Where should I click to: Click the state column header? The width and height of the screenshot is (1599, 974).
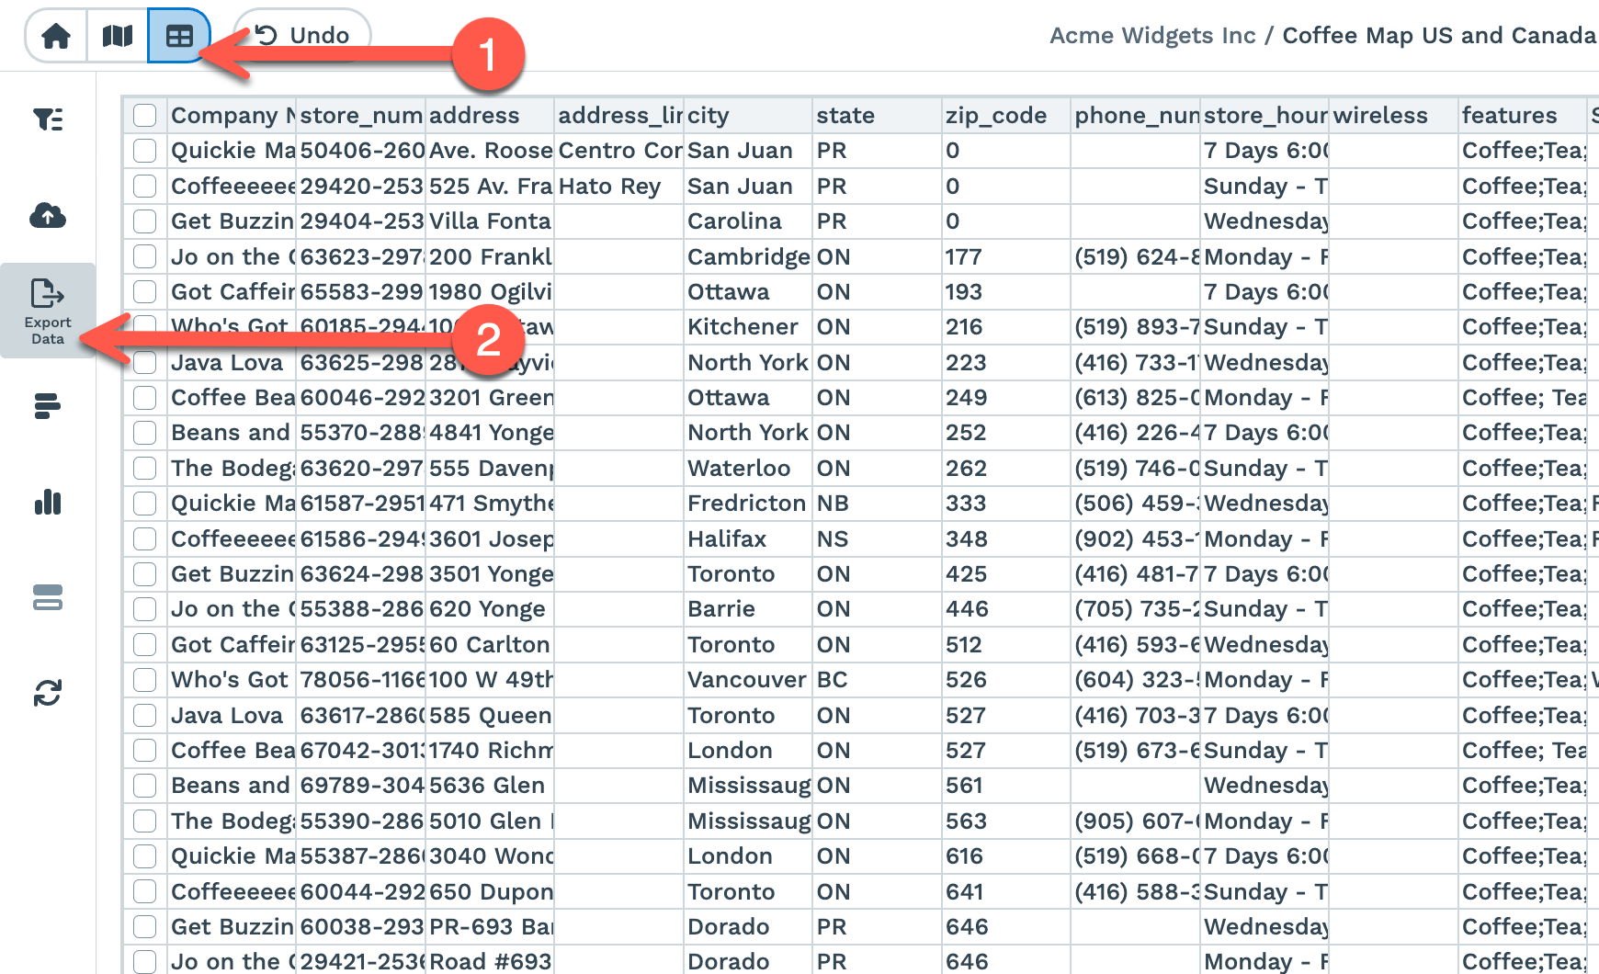[877, 116]
